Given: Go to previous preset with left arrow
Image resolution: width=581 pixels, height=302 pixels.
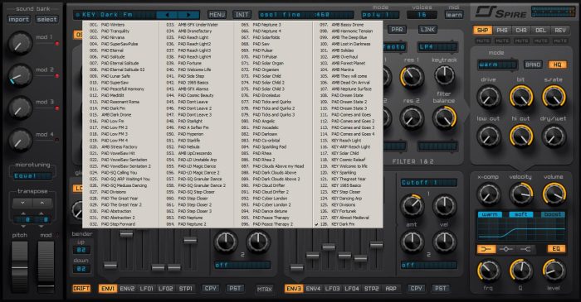Looking at the screenshot, I should coord(167,15).
